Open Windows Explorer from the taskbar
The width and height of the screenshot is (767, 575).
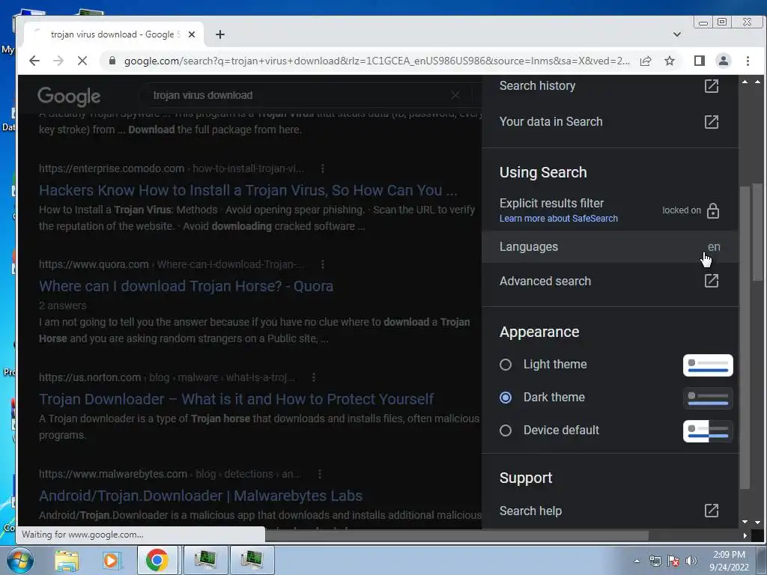(x=67, y=560)
